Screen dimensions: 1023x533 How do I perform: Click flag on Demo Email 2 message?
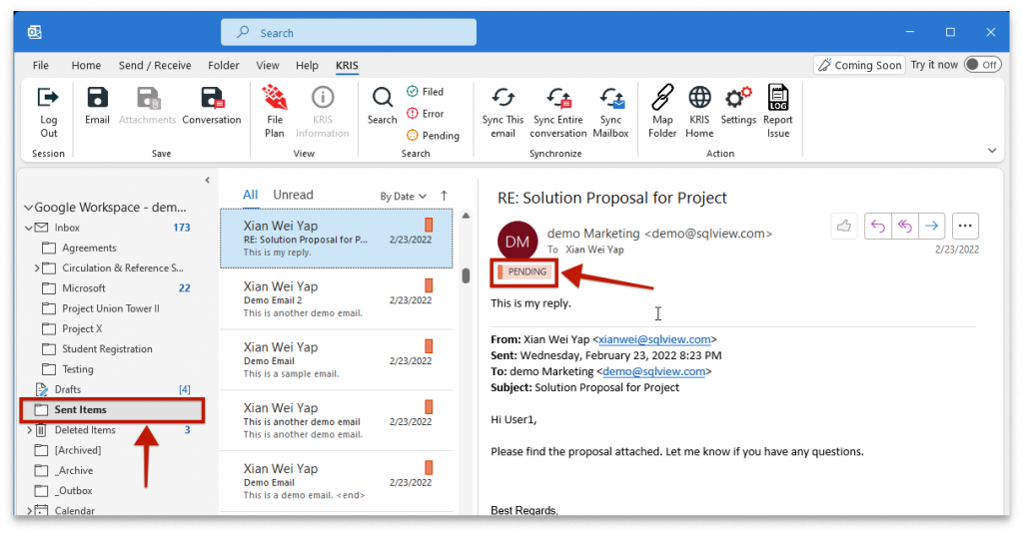click(429, 285)
